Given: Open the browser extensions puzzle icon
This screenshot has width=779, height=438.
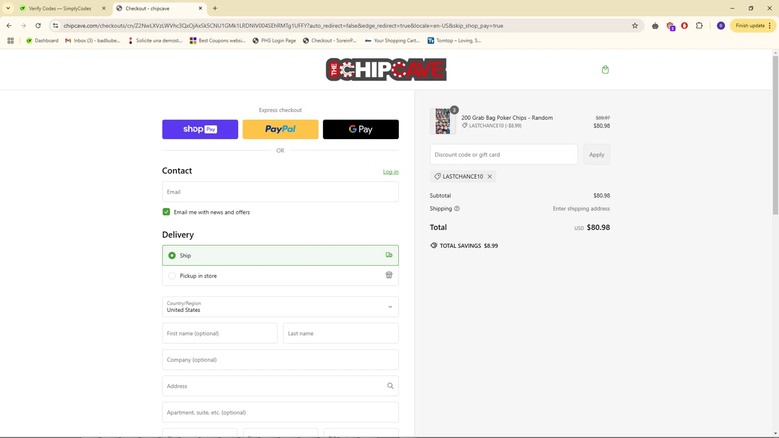Looking at the screenshot, I should click(699, 25).
